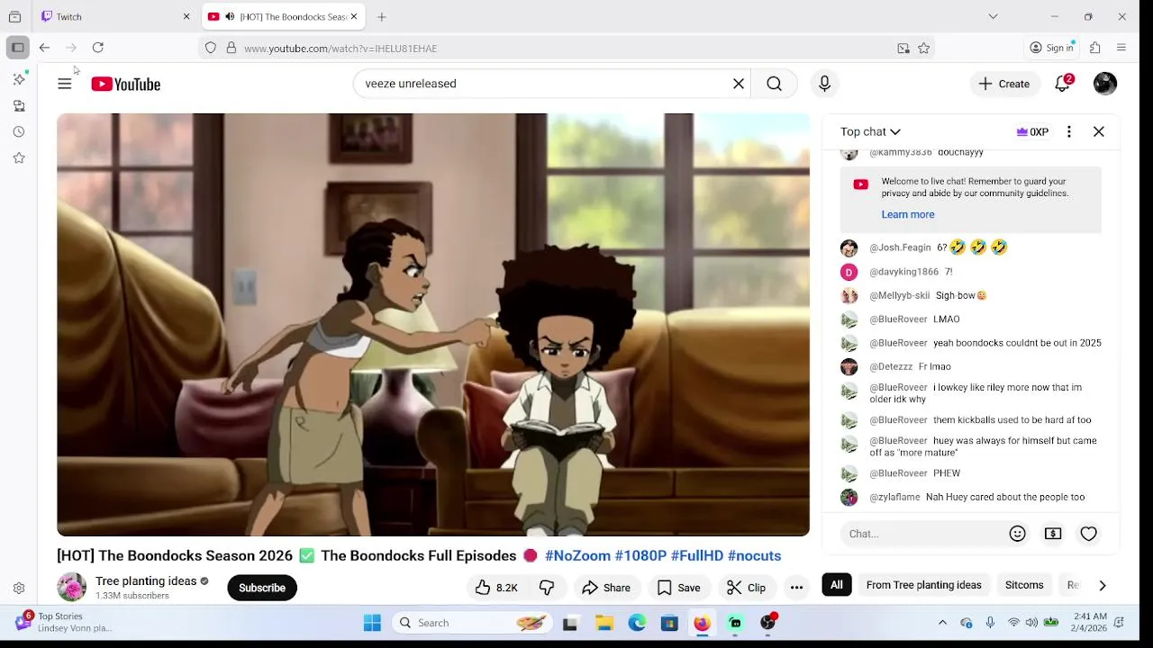Image resolution: width=1153 pixels, height=648 pixels.
Task: Open the Firefox AI chatbot sidebar tool
Action: pos(19,79)
